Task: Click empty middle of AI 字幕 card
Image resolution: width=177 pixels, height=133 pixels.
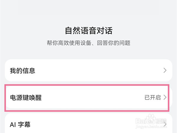Action: coord(88,124)
